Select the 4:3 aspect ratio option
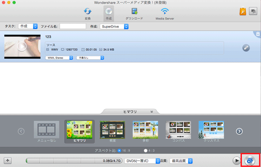Image resolution: width=261 pixels, height=167 pixels. (x=146, y=151)
